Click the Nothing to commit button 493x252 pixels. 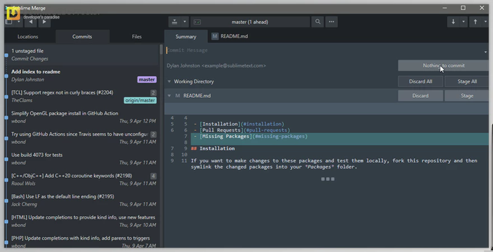click(x=443, y=66)
